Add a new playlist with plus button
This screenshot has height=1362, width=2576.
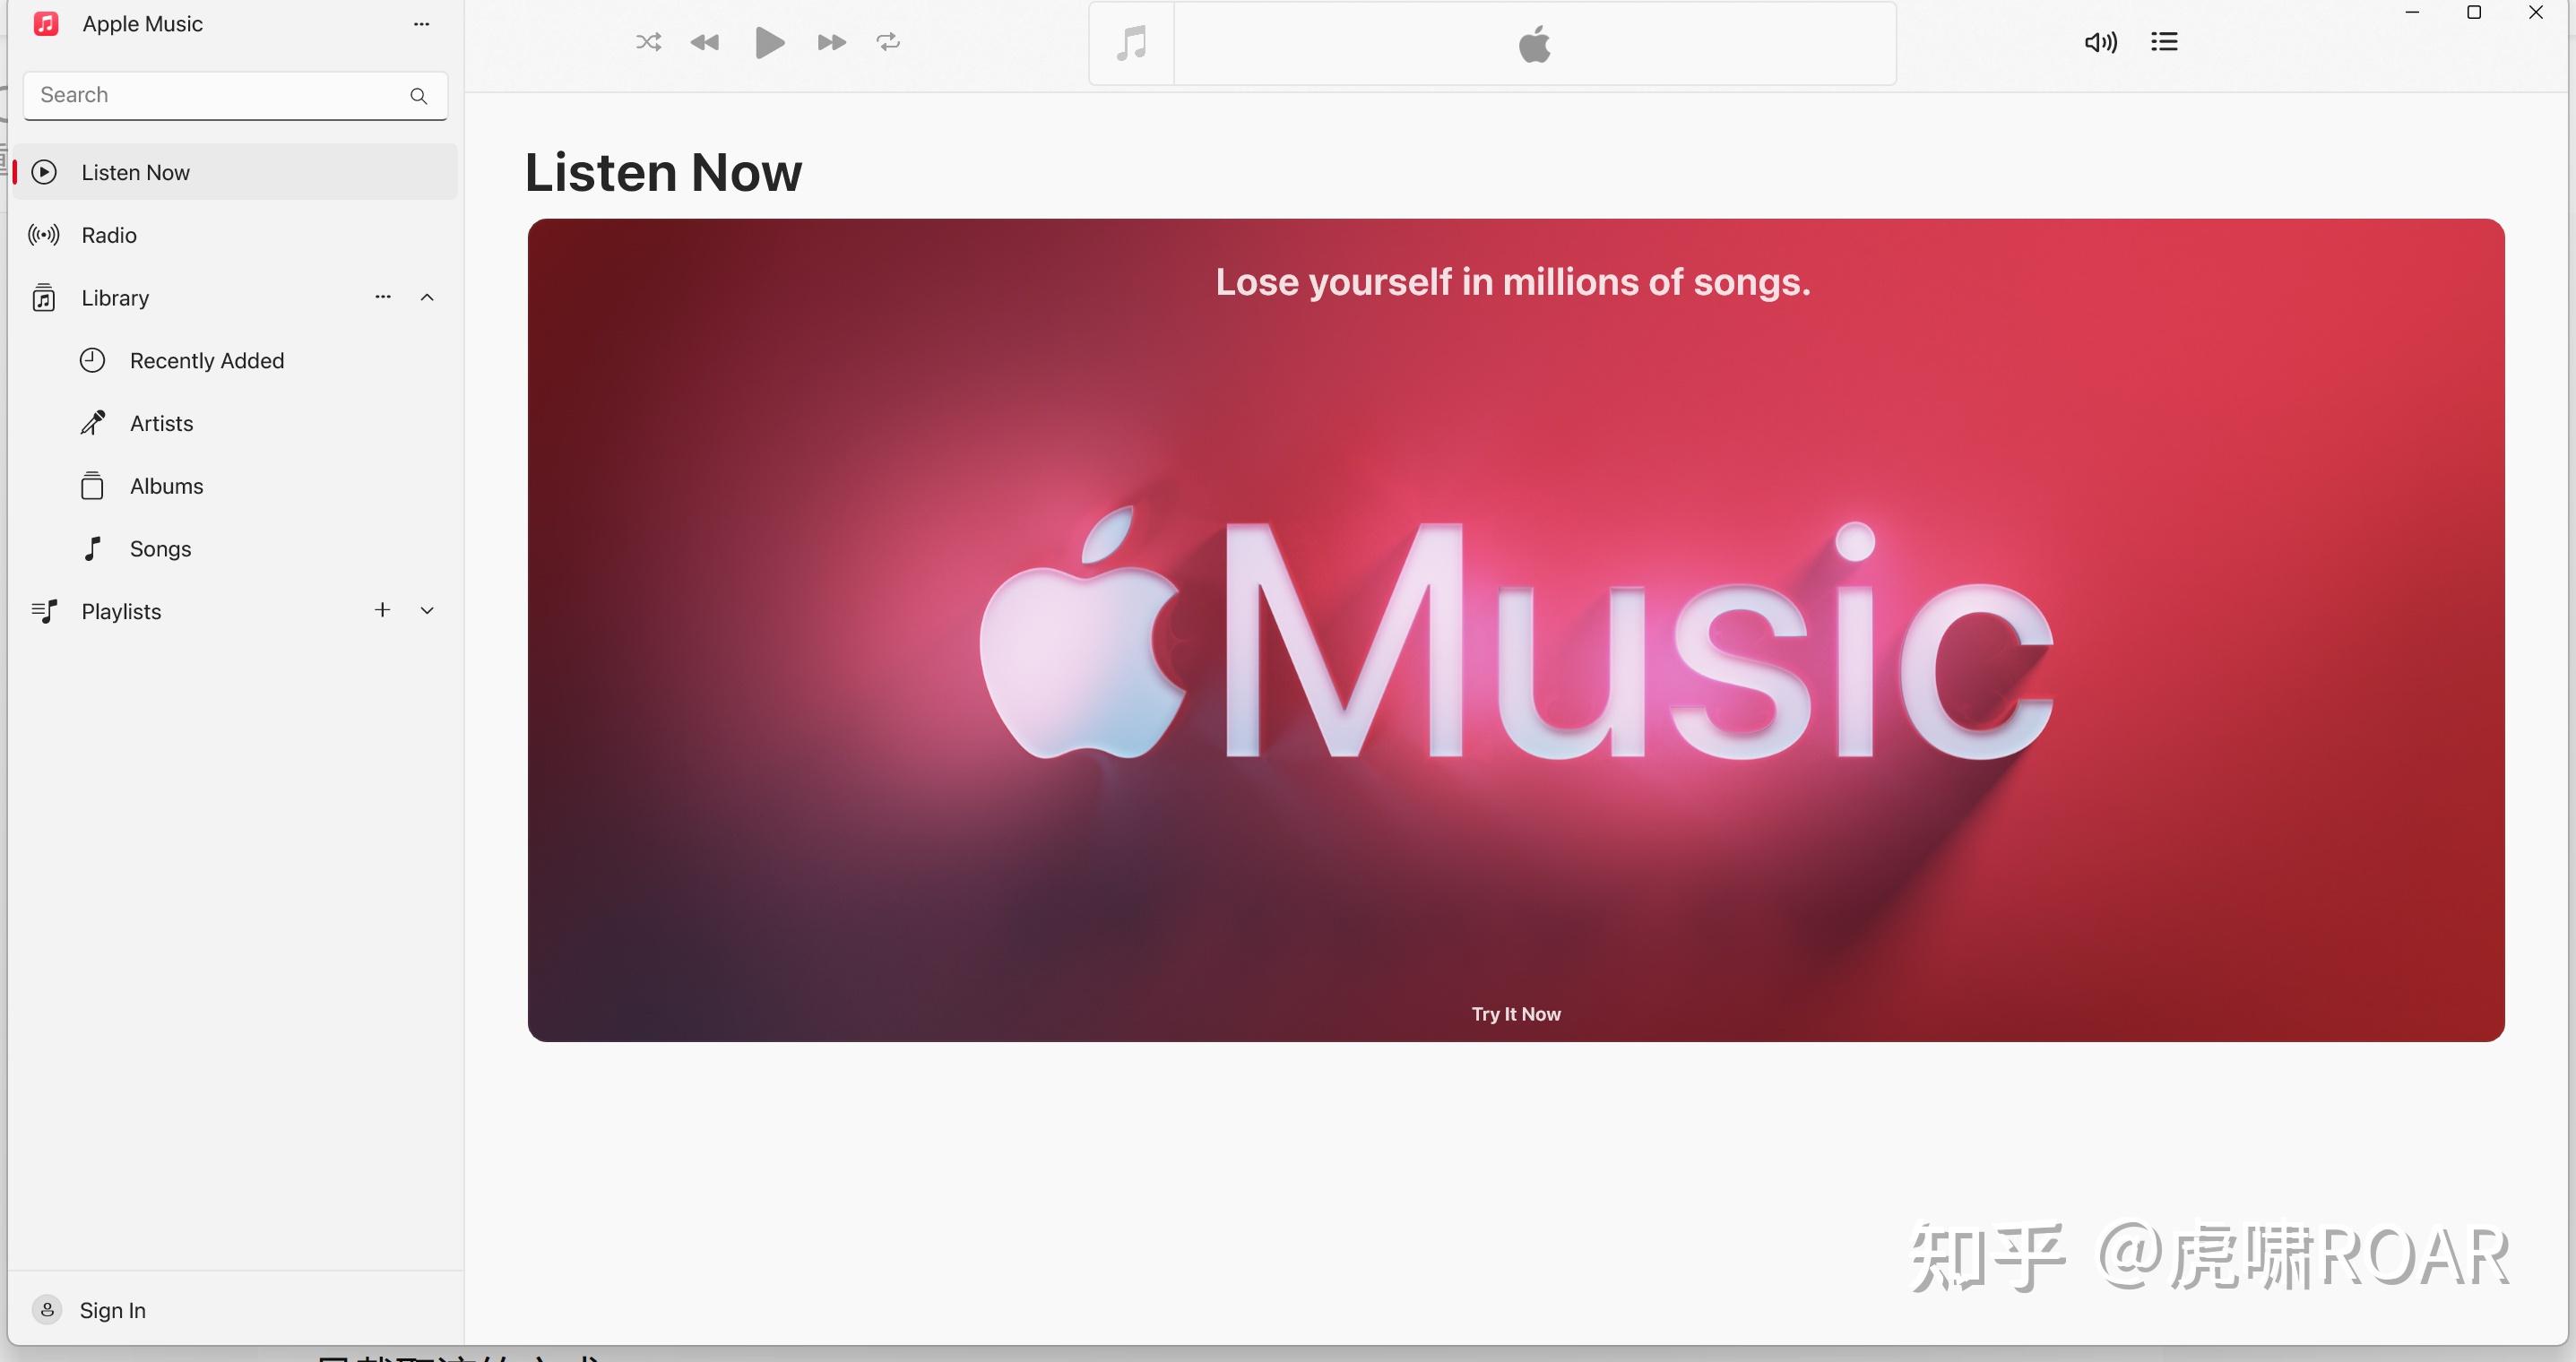pyautogui.click(x=382, y=610)
